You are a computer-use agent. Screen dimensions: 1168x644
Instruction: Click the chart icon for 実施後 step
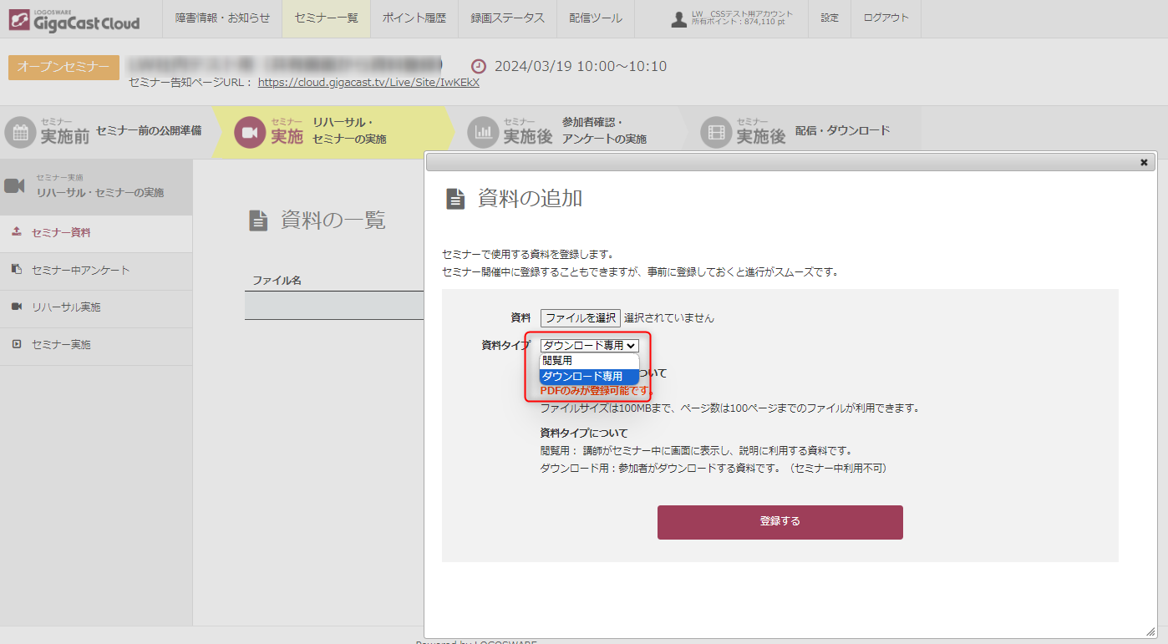coord(483,132)
